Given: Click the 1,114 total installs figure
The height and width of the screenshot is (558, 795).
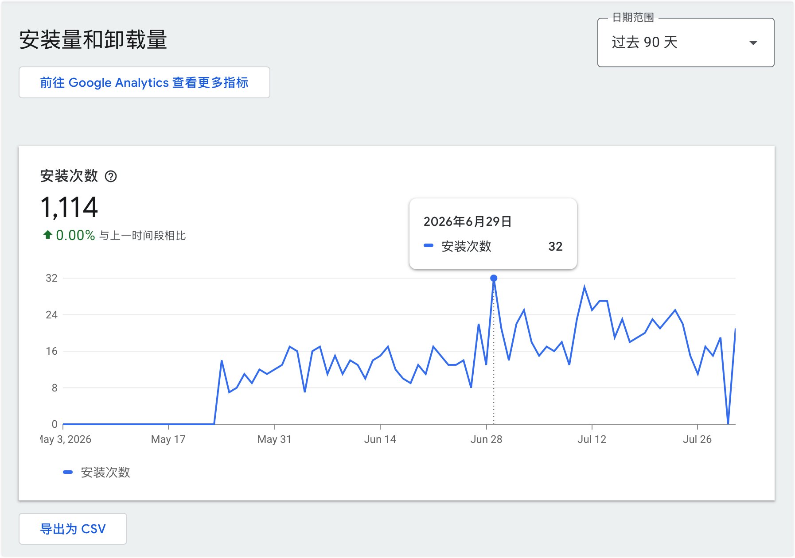Looking at the screenshot, I should click(69, 207).
